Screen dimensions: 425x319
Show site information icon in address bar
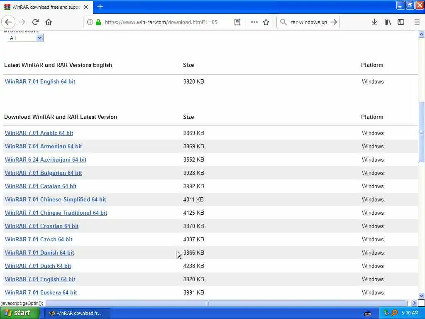(90, 22)
